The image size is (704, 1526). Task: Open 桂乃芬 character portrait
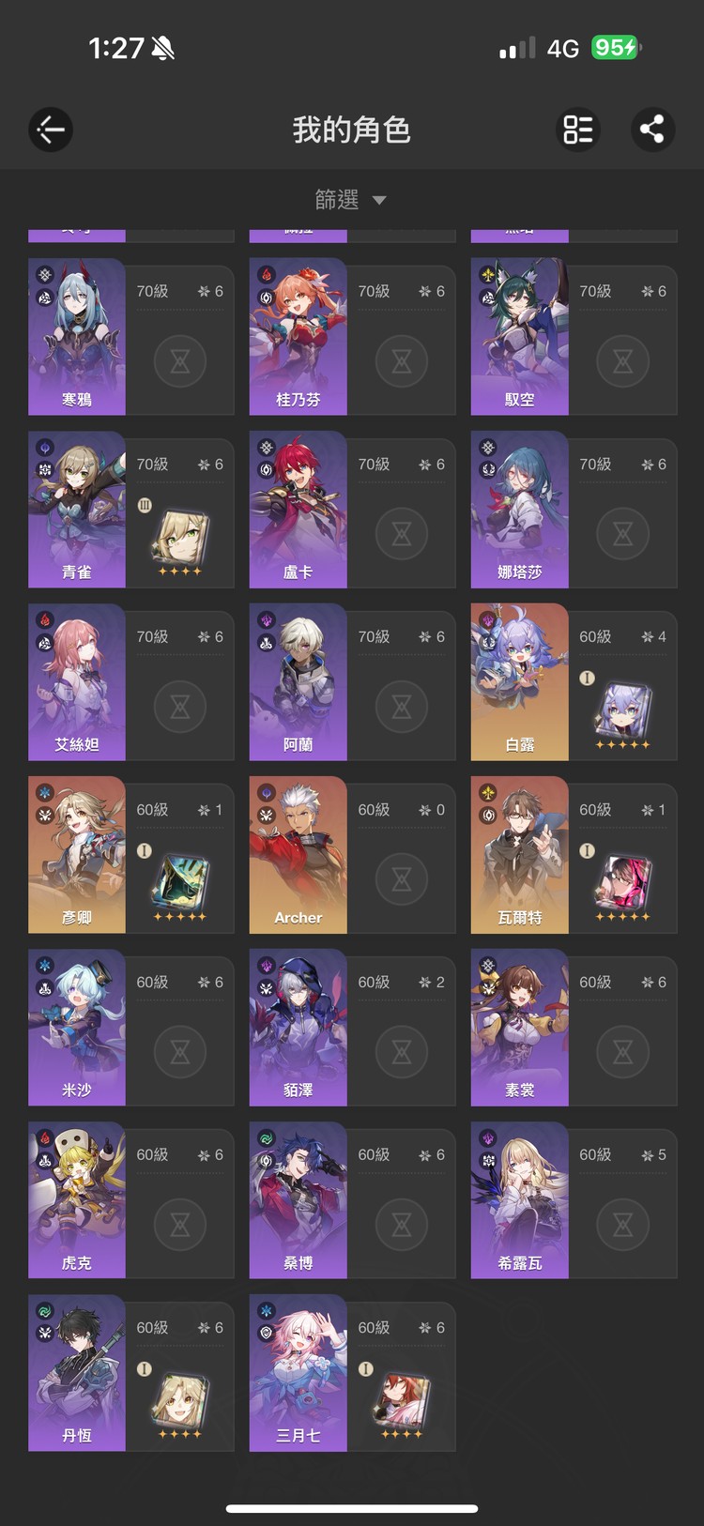(298, 337)
